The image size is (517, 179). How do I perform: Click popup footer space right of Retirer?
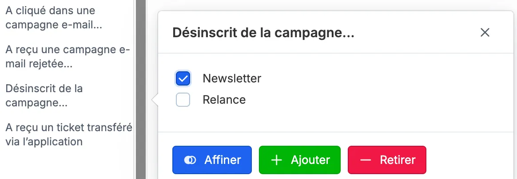point(470,160)
